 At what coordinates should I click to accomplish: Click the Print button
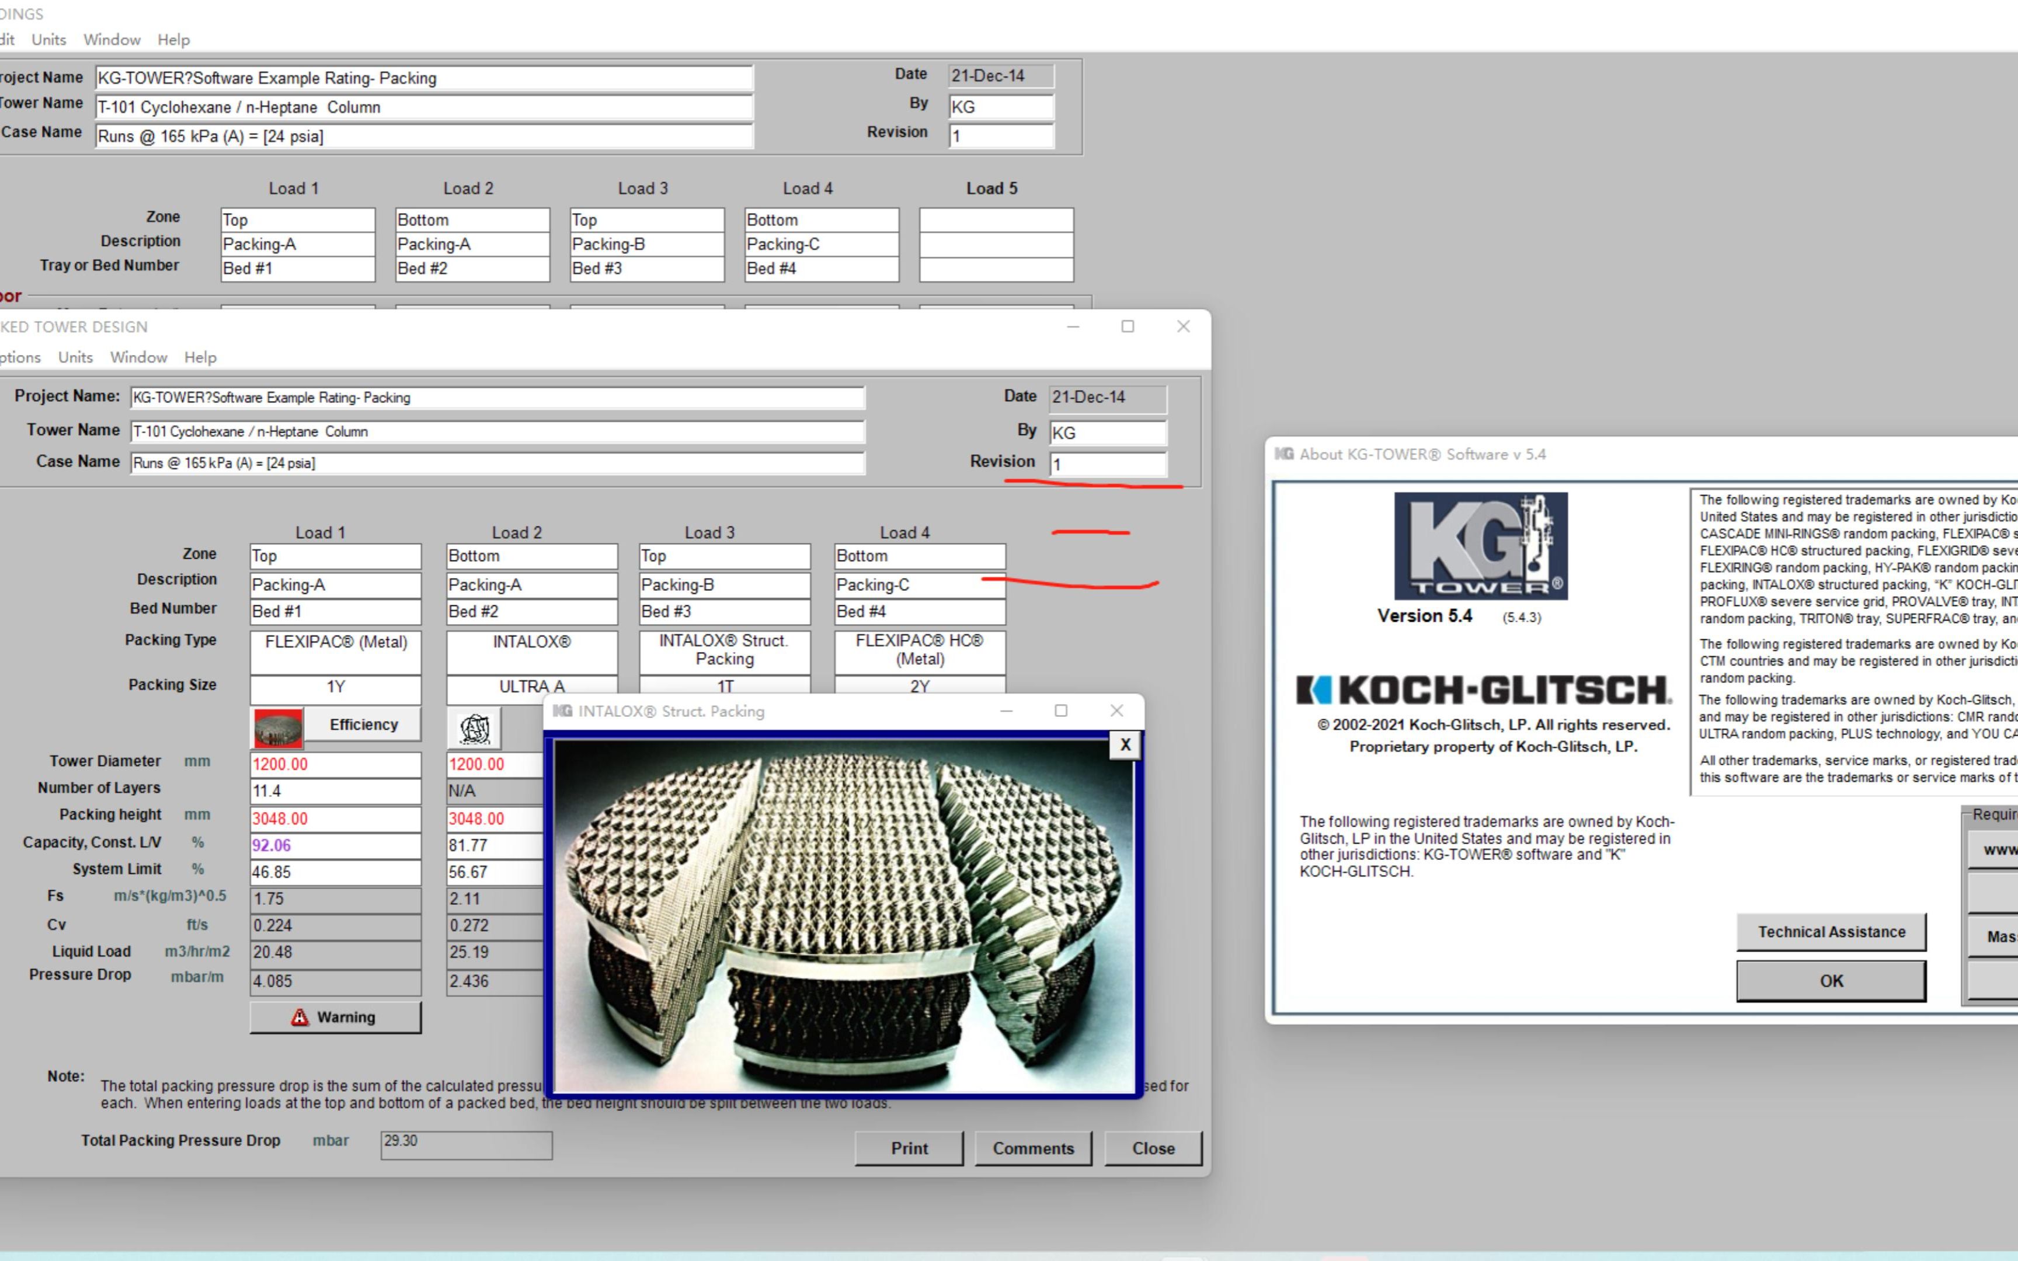point(909,1148)
